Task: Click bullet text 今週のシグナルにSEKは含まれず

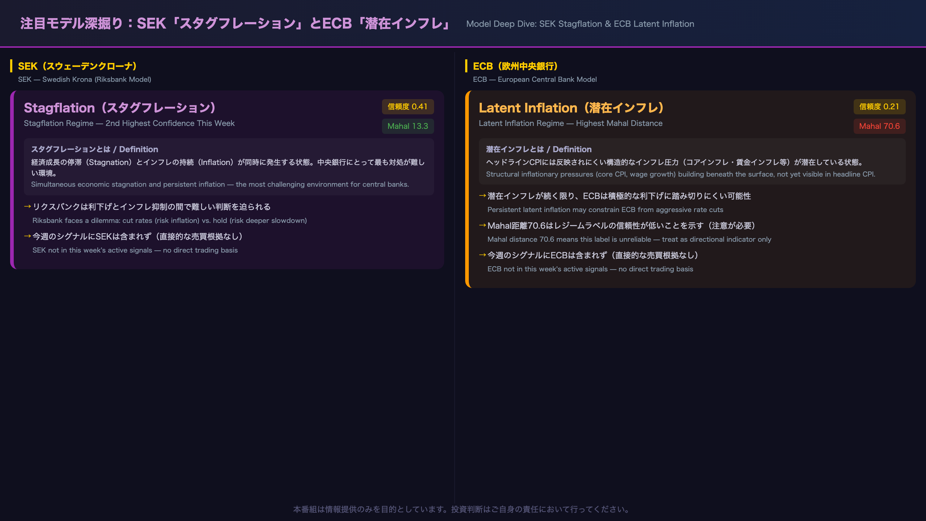Action: [137, 236]
